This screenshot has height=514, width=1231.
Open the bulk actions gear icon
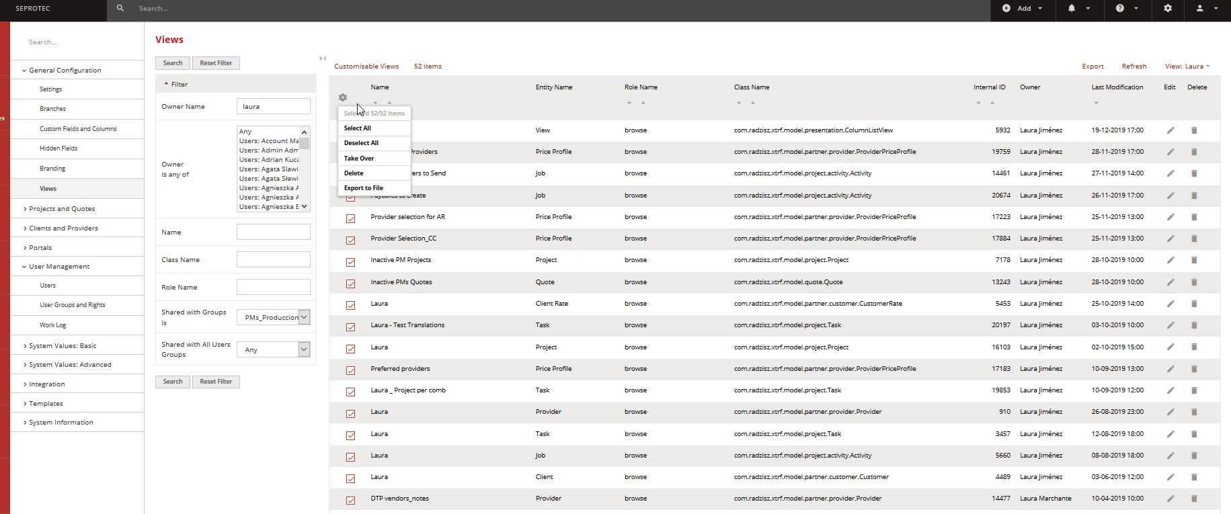point(343,97)
